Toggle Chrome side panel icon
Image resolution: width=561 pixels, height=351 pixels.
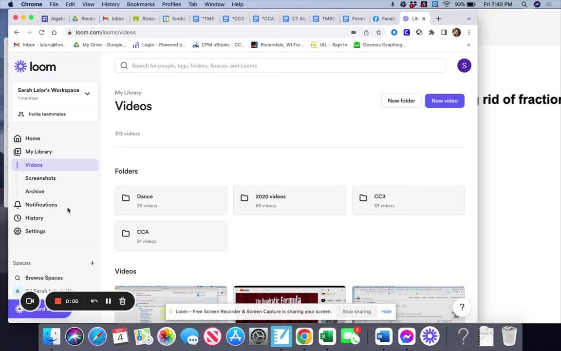pyautogui.click(x=444, y=32)
